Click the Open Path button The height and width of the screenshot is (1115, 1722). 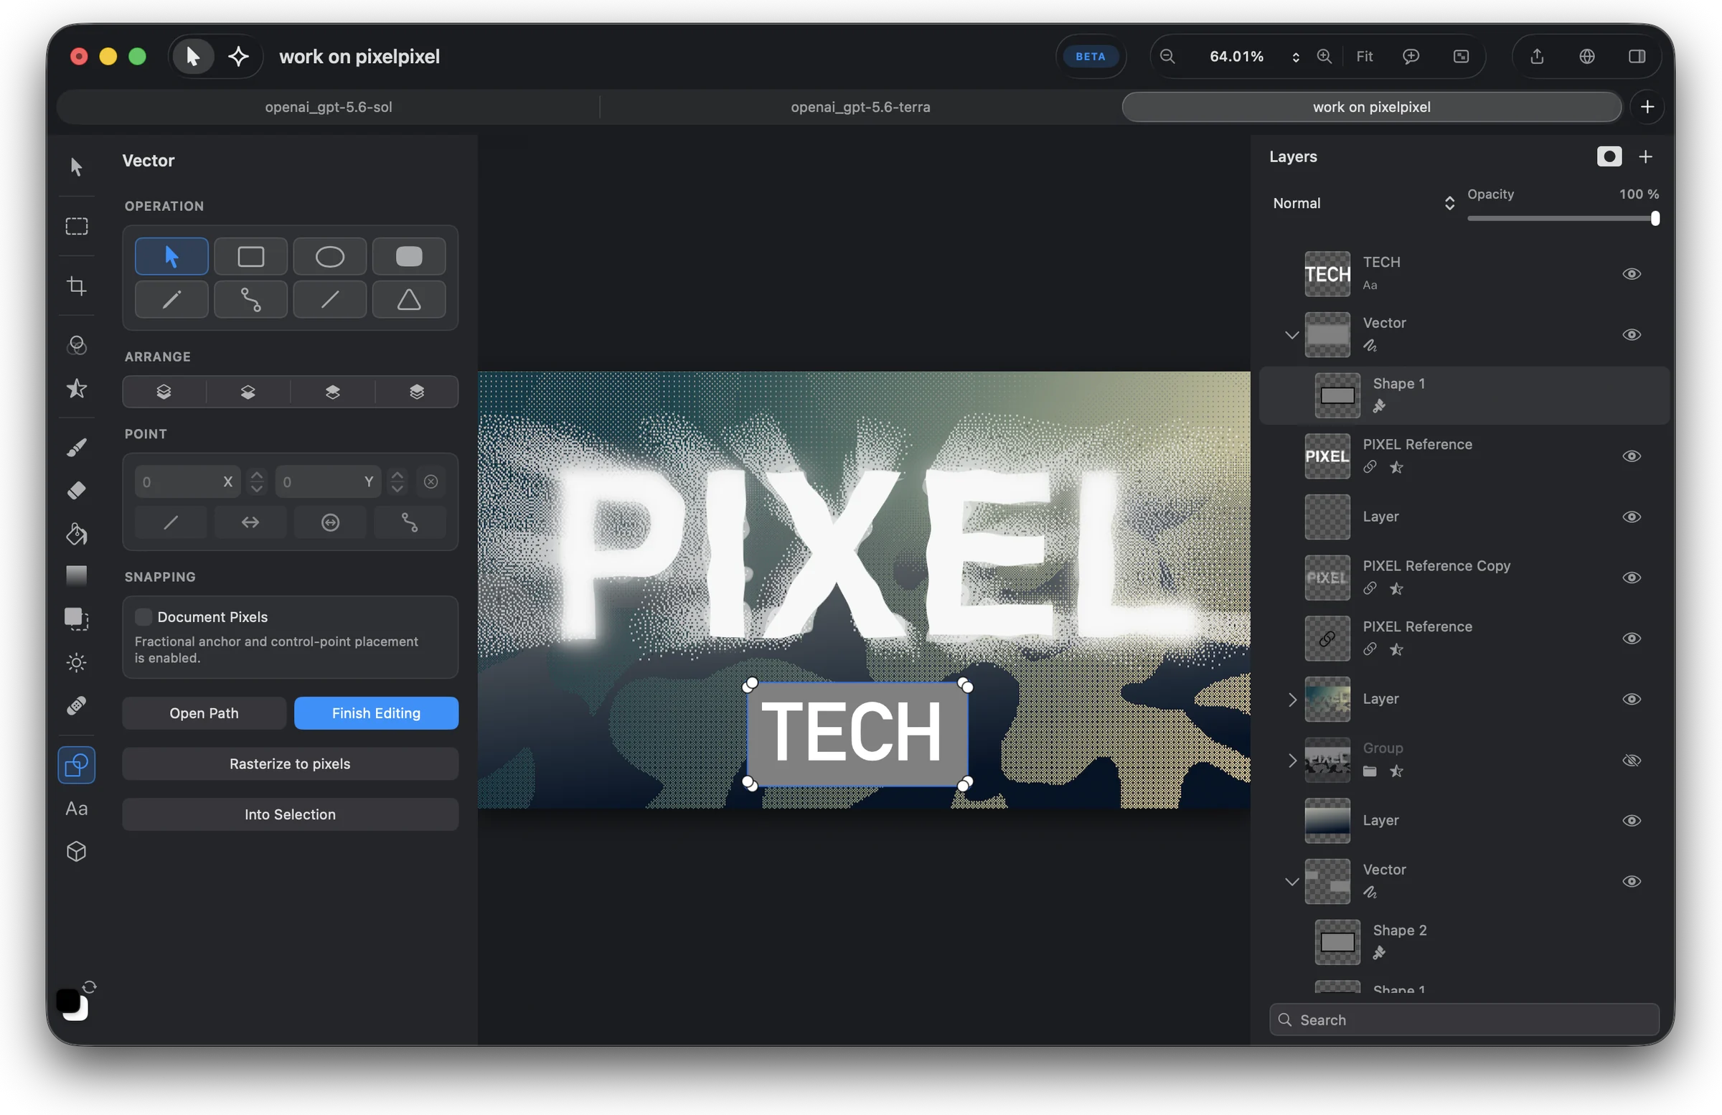pyautogui.click(x=204, y=713)
